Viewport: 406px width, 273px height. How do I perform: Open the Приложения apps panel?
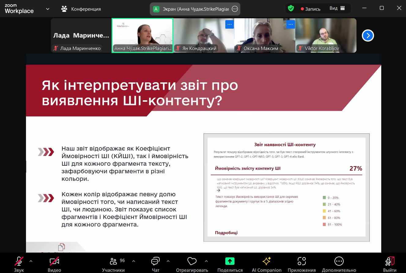(x=302, y=264)
